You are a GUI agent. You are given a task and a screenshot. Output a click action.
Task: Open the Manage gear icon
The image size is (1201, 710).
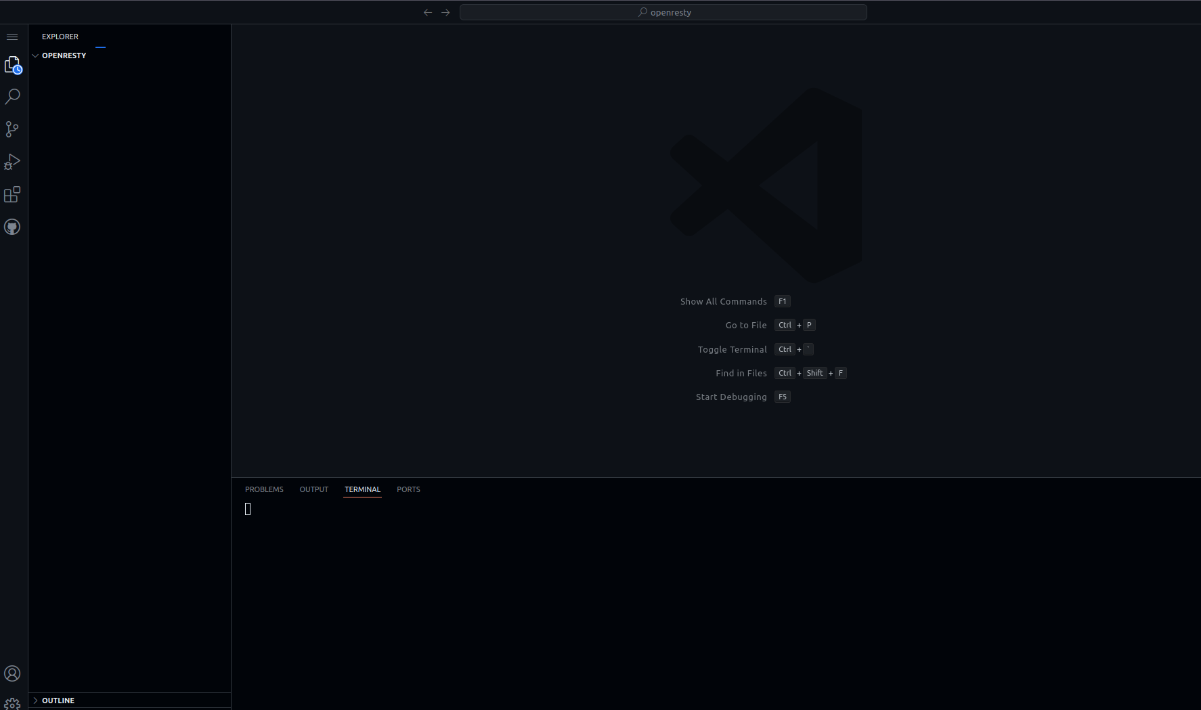pyautogui.click(x=12, y=704)
